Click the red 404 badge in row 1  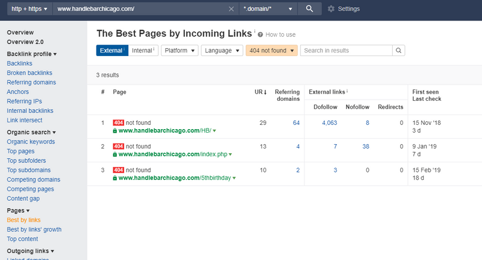(118, 123)
